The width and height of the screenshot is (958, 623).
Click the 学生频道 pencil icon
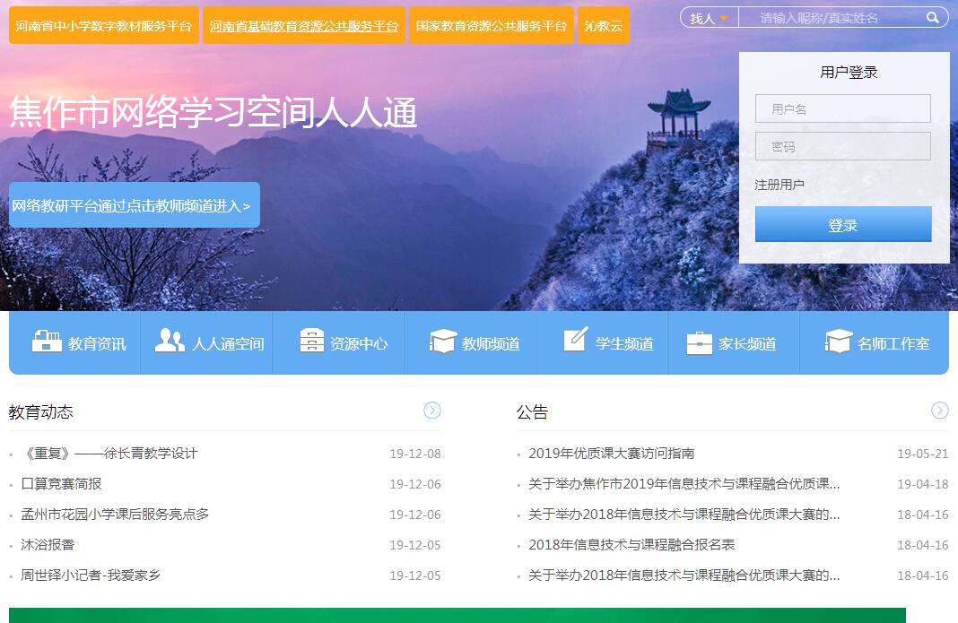point(576,340)
